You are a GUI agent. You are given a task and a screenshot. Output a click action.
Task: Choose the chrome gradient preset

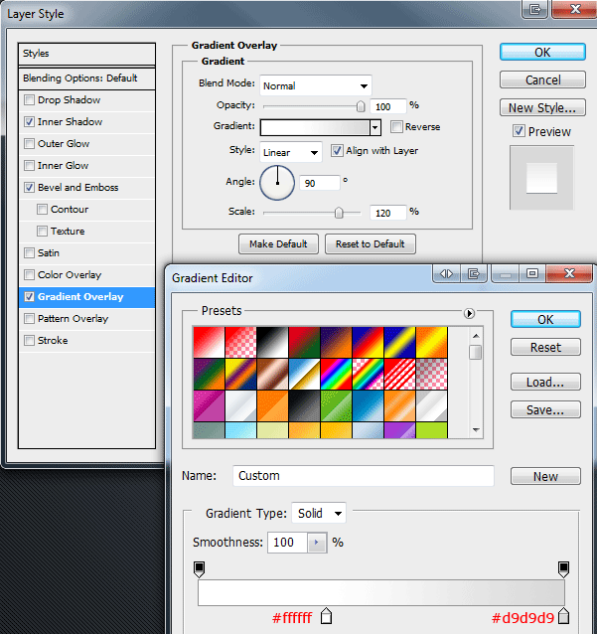pos(304,375)
